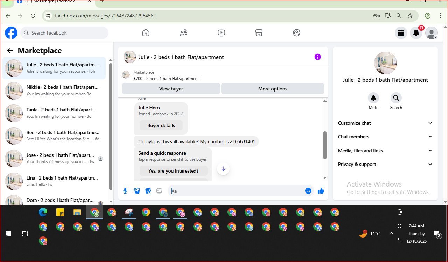Go to Facebook home via logo
448x262 pixels.
click(x=11, y=33)
